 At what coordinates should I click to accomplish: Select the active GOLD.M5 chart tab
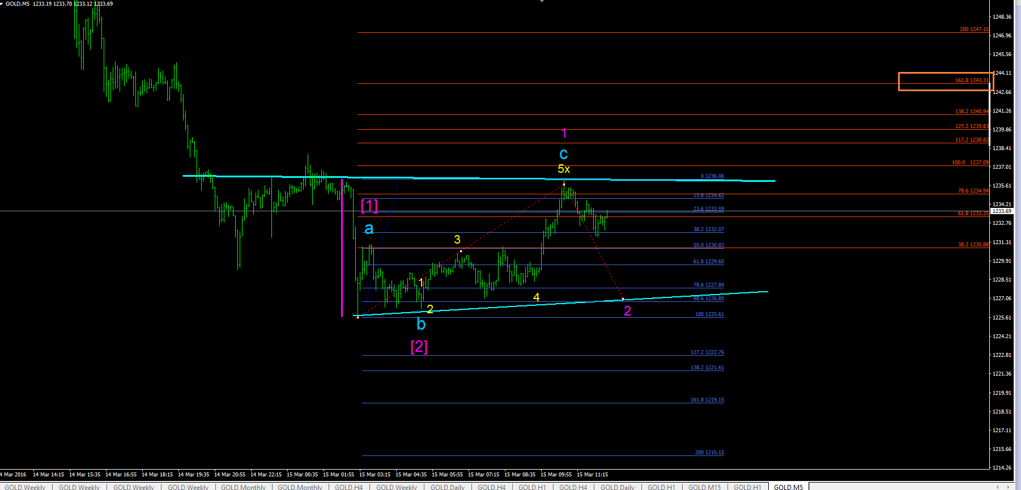pyautogui.click(x=789, y=487)
